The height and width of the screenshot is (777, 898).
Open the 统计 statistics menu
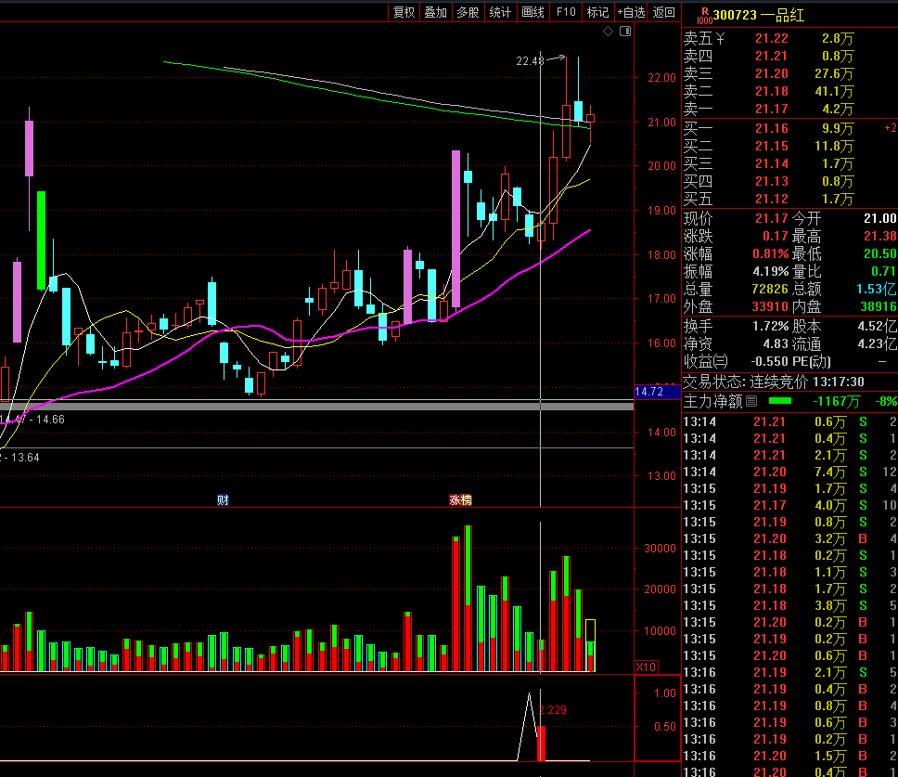pos(500,12)
